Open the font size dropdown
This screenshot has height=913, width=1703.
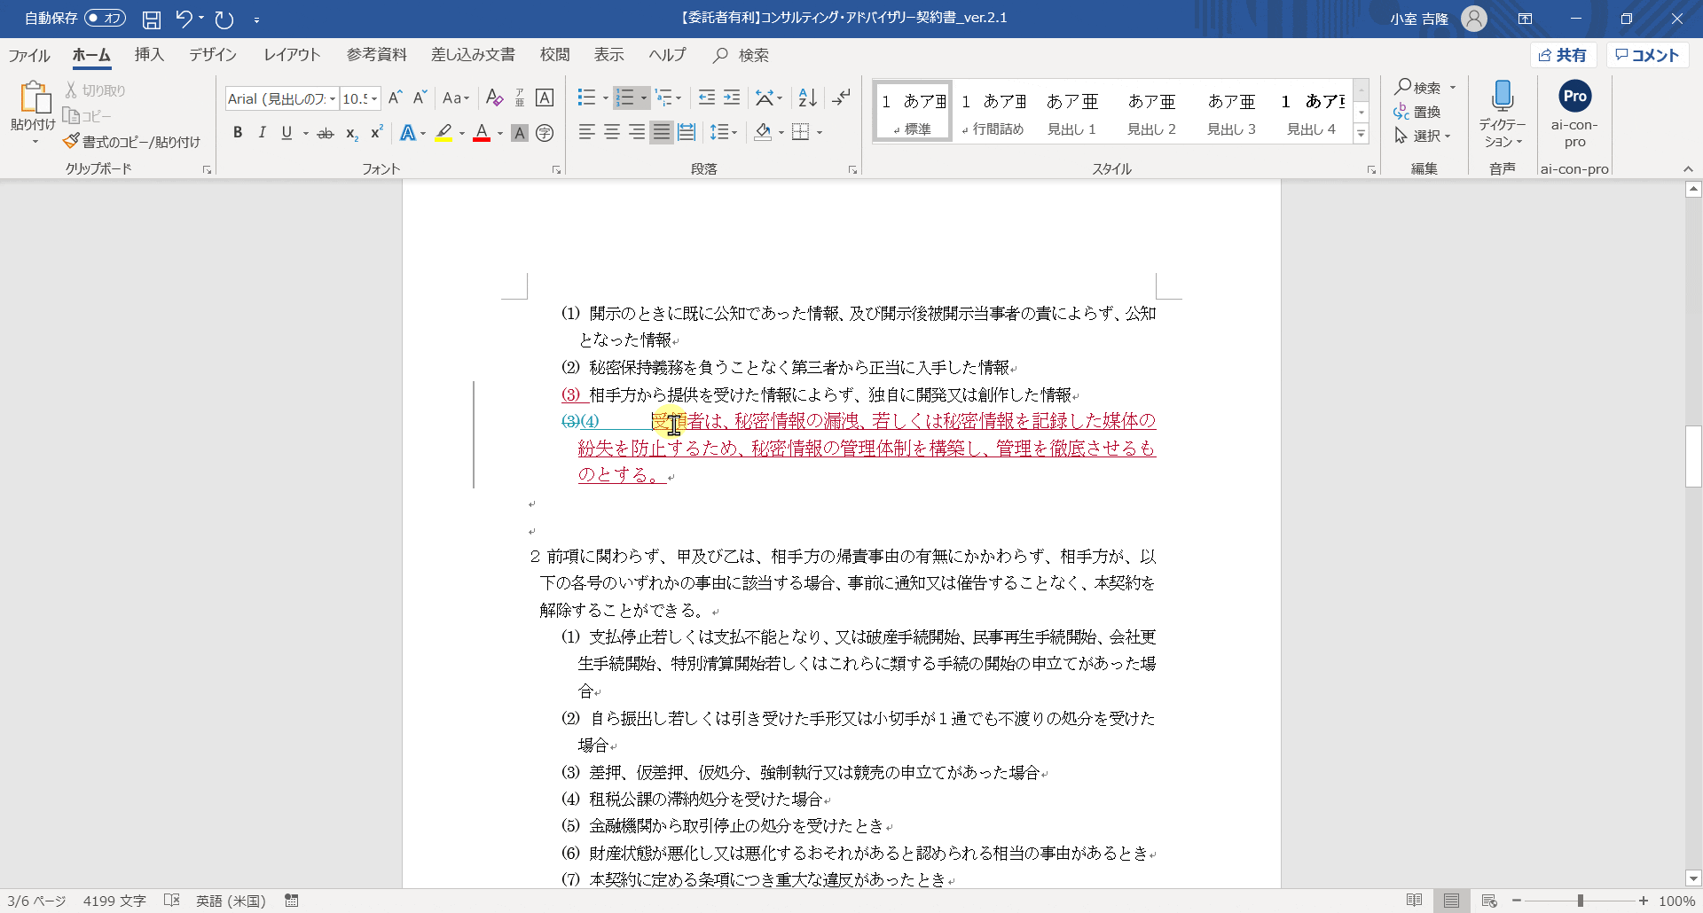[x=374, y=98]
